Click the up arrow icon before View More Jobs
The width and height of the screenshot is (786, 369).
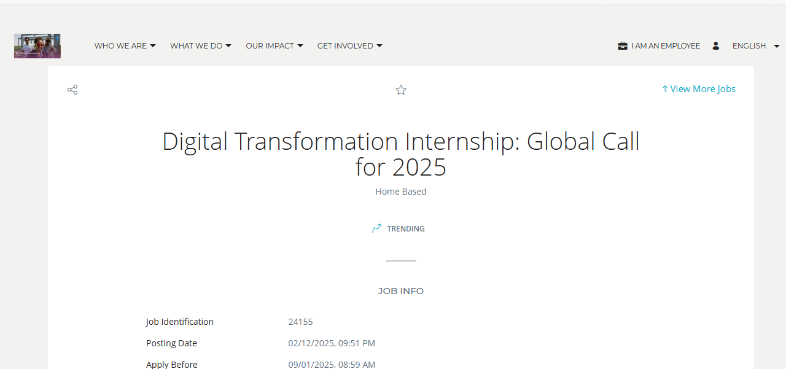click(x=665, y=89)
